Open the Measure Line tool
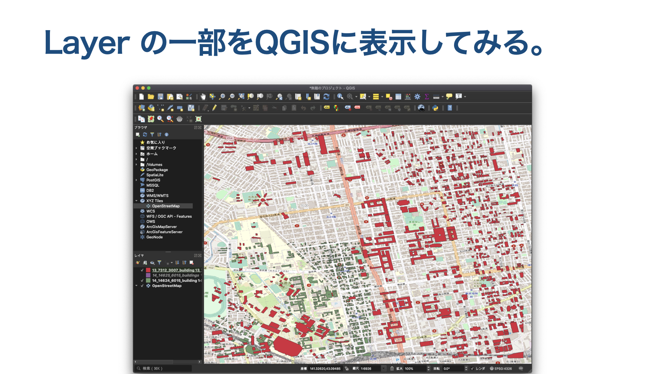This screenshot has width=665, height=374. tap(435, 97)
